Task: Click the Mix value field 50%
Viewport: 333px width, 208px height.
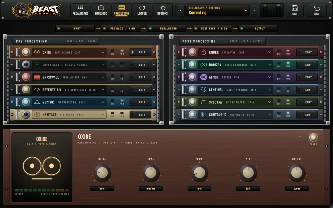Action: pos(248,189)
